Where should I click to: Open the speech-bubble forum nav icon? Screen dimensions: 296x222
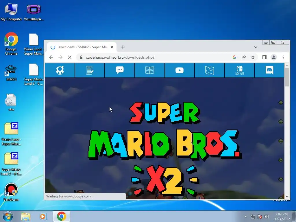(120, 70)
